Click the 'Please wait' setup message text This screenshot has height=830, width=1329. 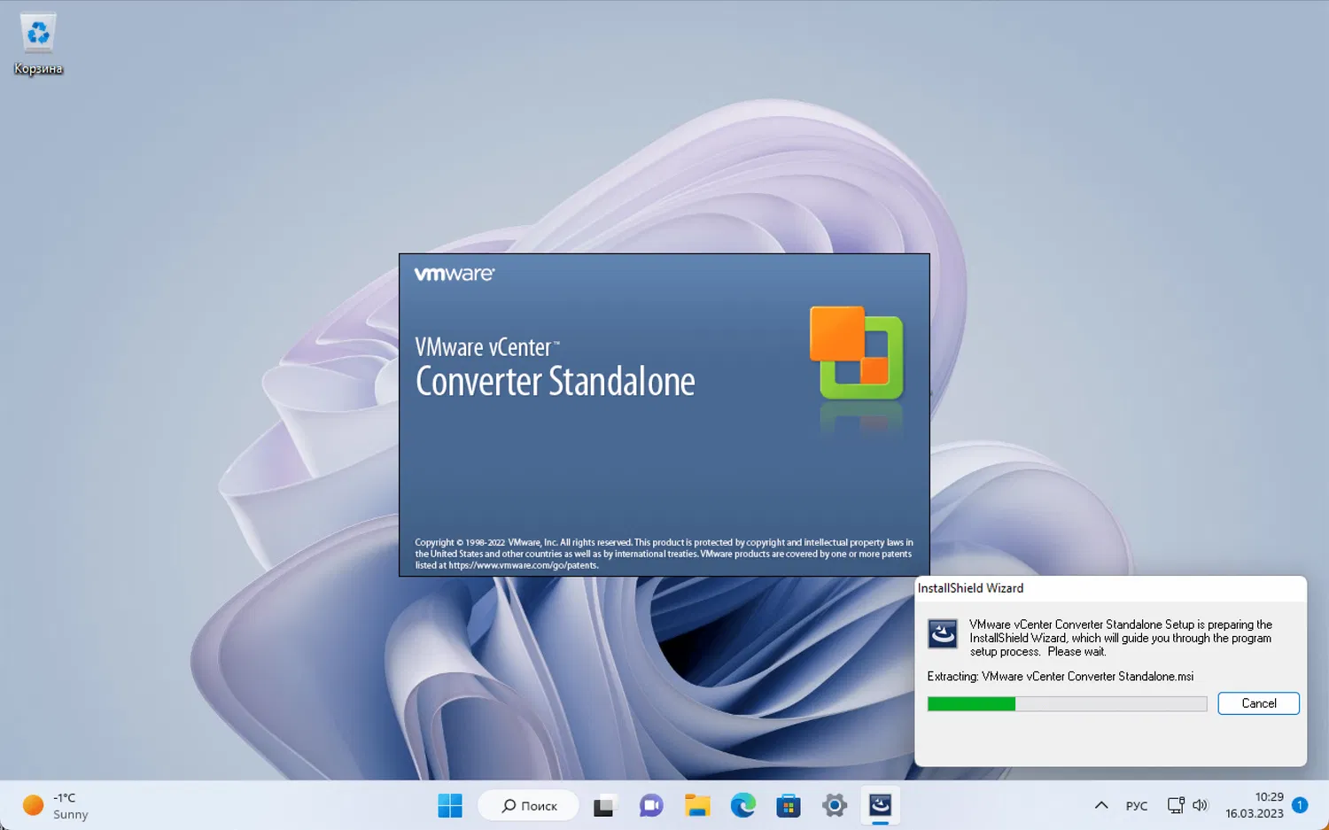[1076, 651]
